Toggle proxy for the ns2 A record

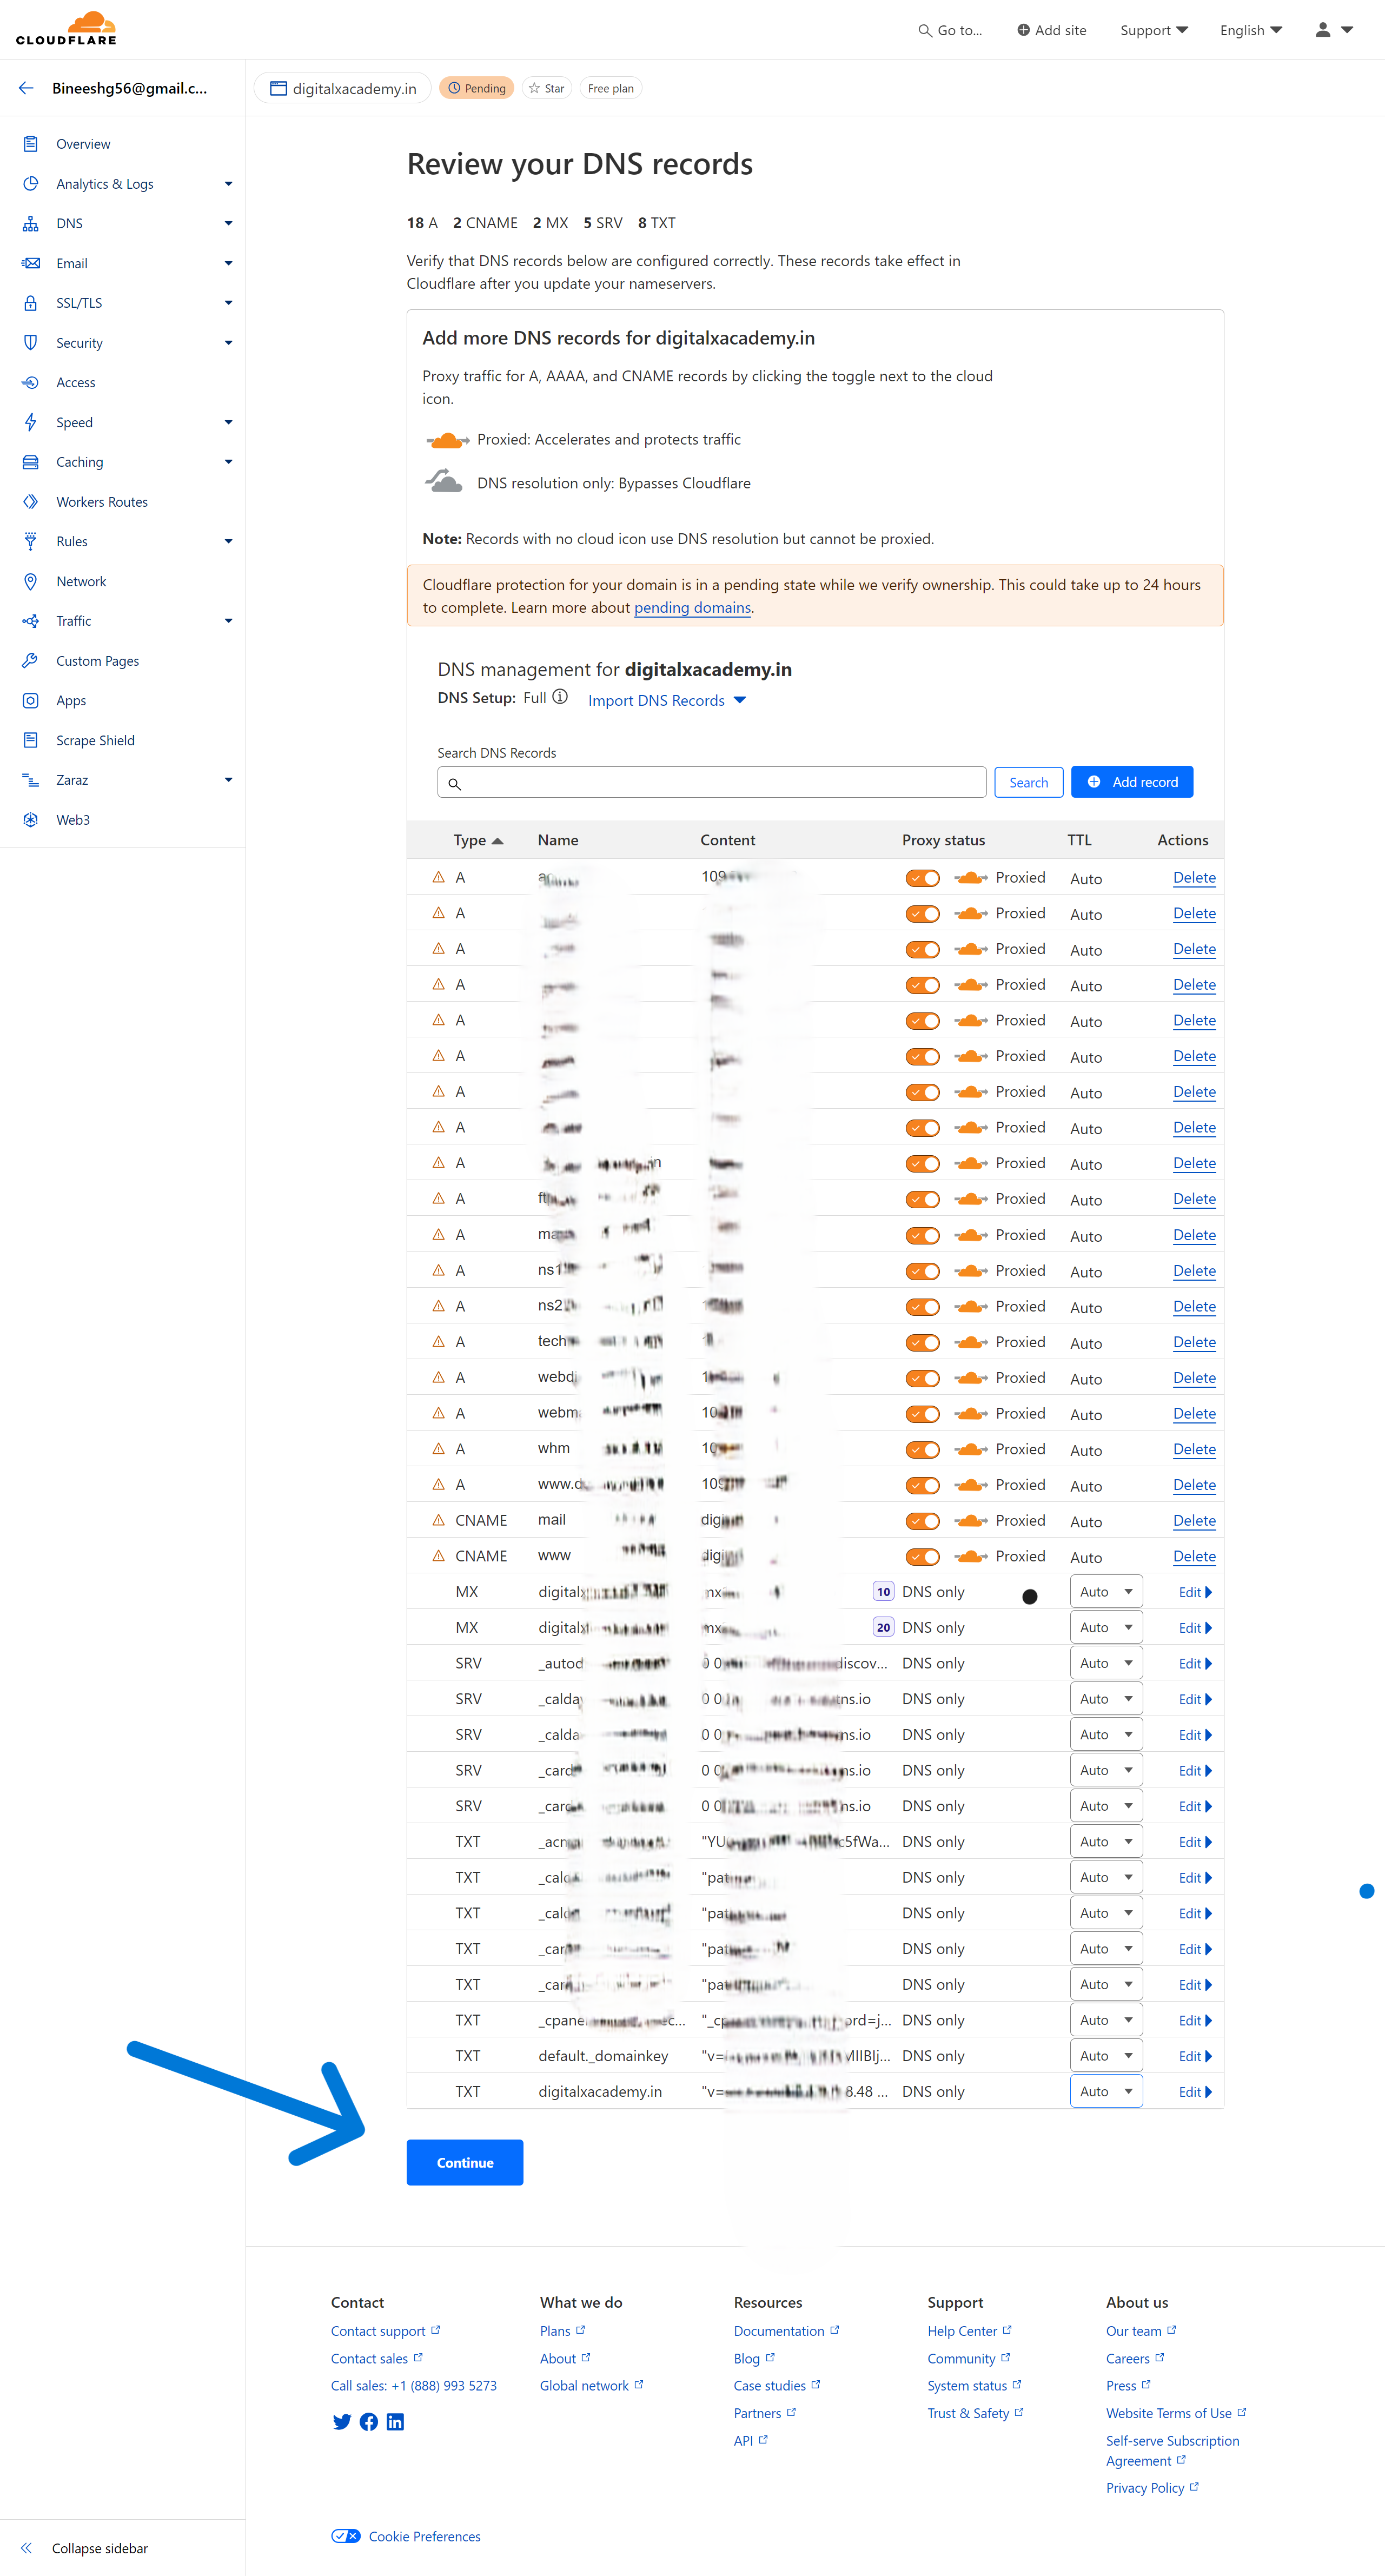(923, 1307)
